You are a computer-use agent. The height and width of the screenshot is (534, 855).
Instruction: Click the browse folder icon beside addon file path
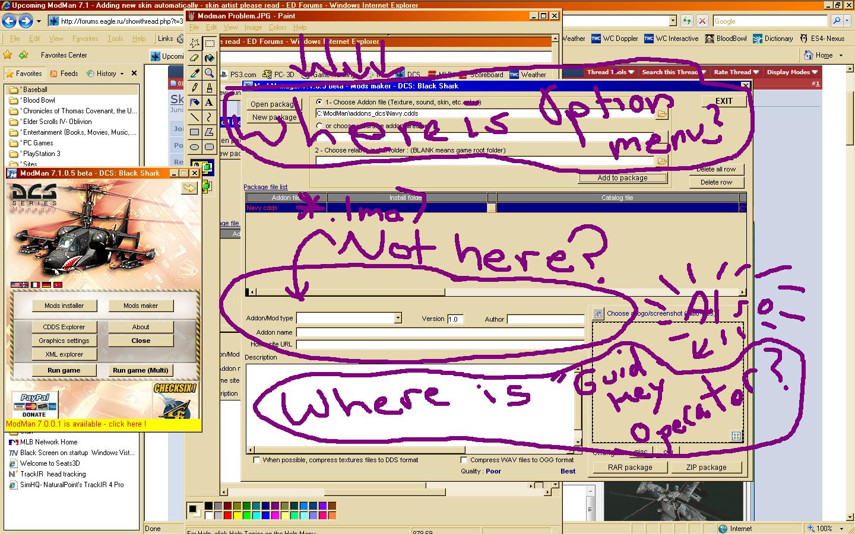click(x=661, y=113)
